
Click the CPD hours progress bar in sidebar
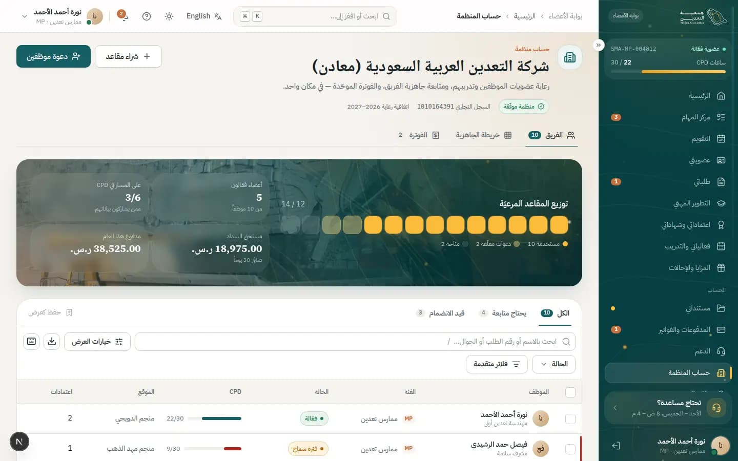pyautogui.click(x=668, y=72)
